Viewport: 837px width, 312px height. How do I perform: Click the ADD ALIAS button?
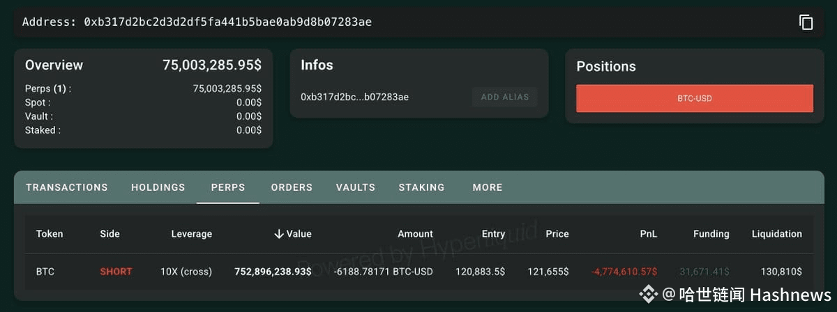[x=505, y=97]
